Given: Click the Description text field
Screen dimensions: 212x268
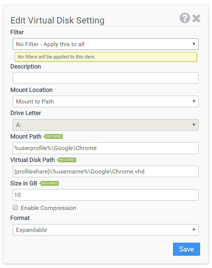Looking at the screenshot, I should point(106,78).
